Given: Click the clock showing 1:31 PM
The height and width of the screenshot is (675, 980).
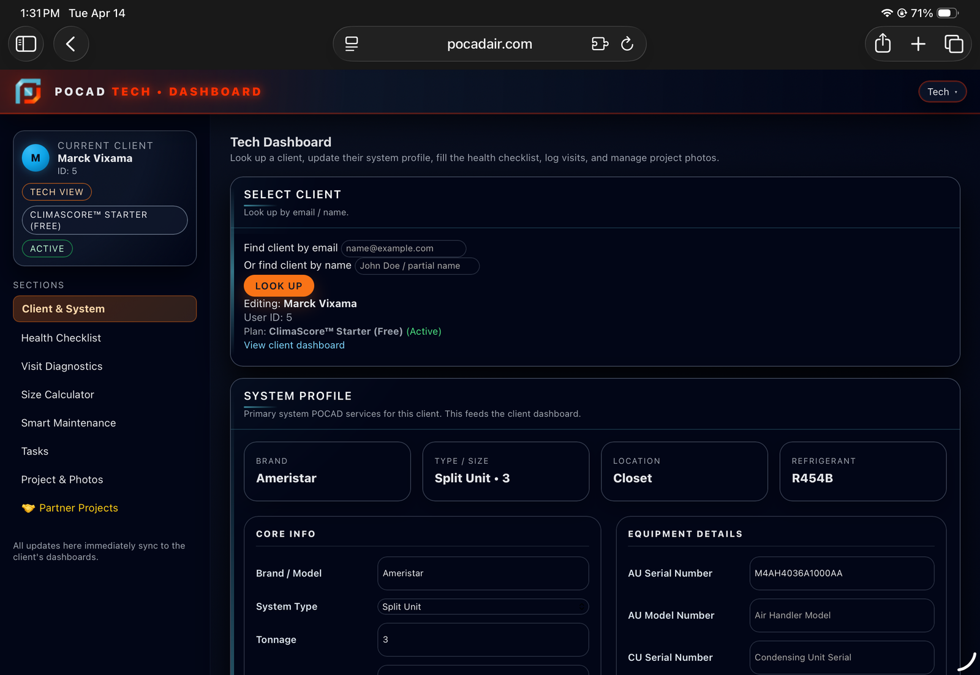Looking at the screenshot, I should coord(40,13).
